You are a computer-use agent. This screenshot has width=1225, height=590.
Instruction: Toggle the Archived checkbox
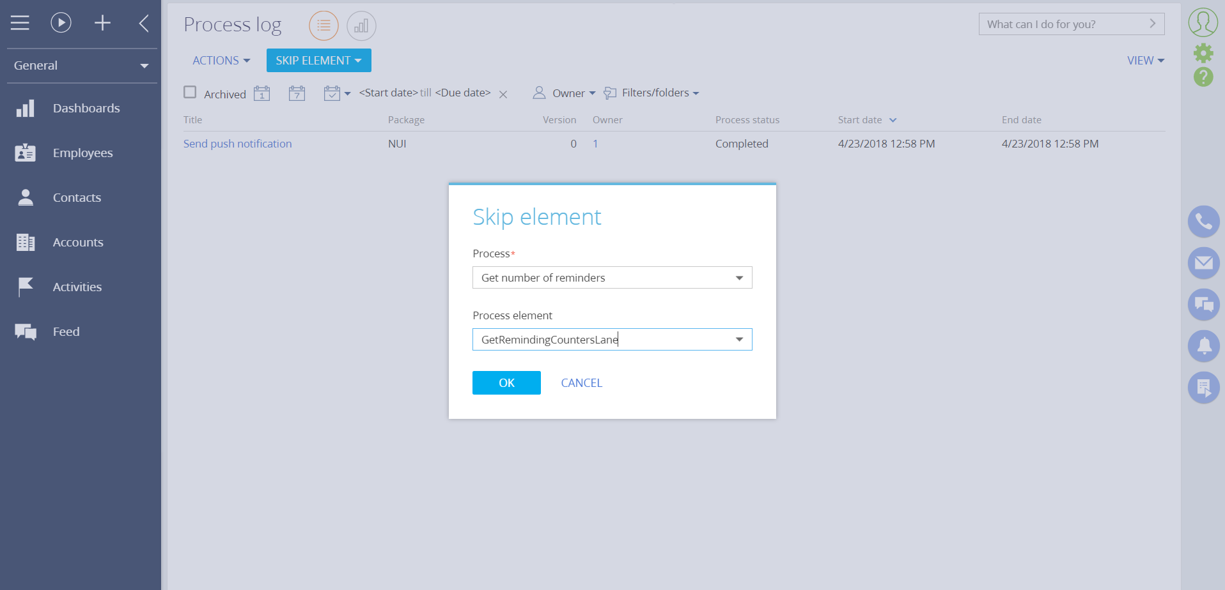coord(190,93)
